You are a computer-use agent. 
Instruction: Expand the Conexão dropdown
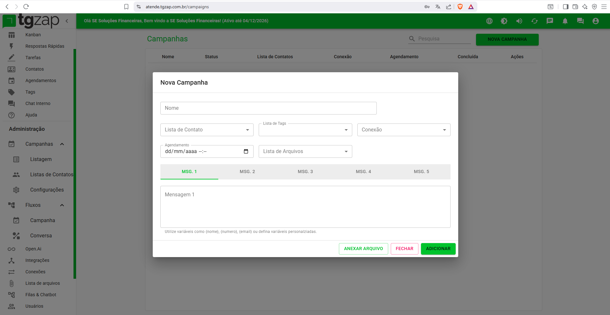(x=403, y=130)
